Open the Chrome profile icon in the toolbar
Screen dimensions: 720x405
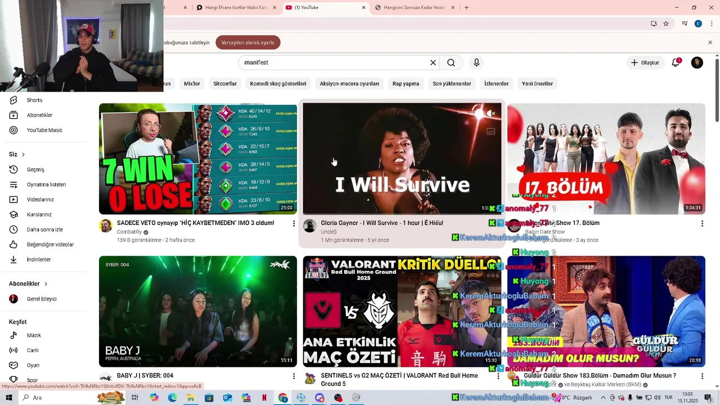point(698,24)
